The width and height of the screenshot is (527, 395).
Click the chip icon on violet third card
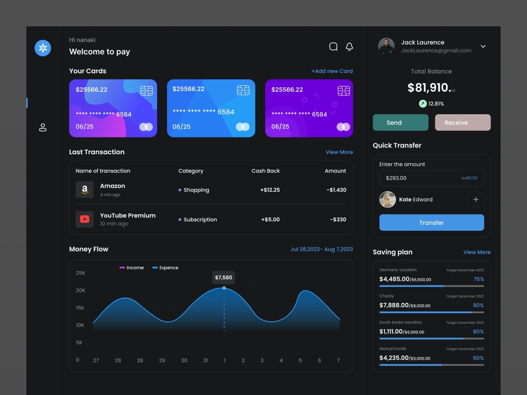[x=344, y=91]
